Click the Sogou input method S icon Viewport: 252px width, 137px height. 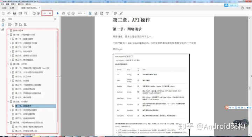[227, 108]
